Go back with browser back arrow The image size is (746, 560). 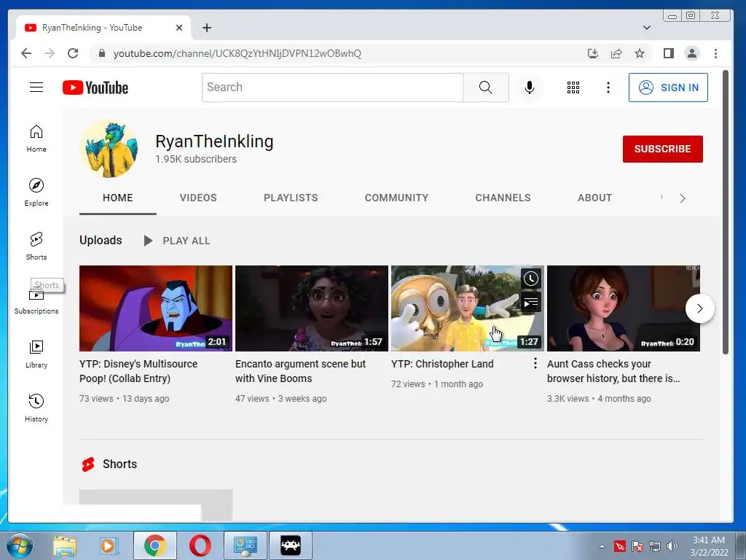coord(26,53)
